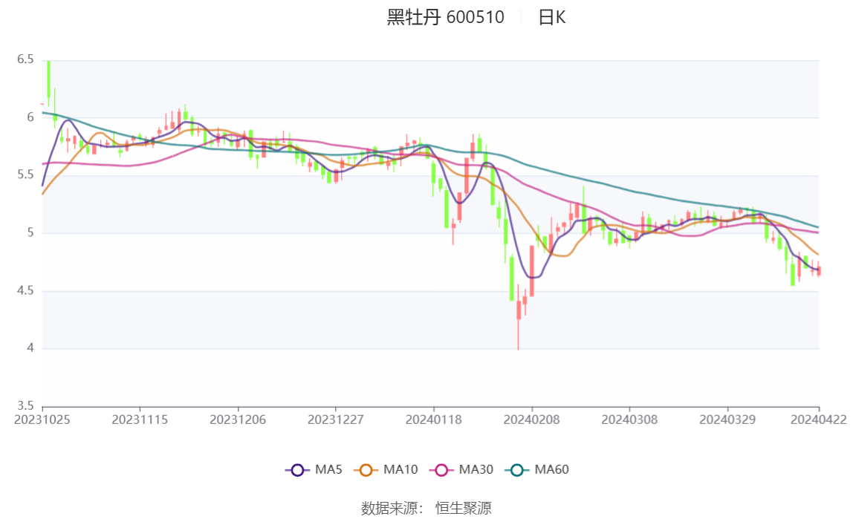Toggle the MA5 series via its text label
853x519 pixels.
pos(328,469)
